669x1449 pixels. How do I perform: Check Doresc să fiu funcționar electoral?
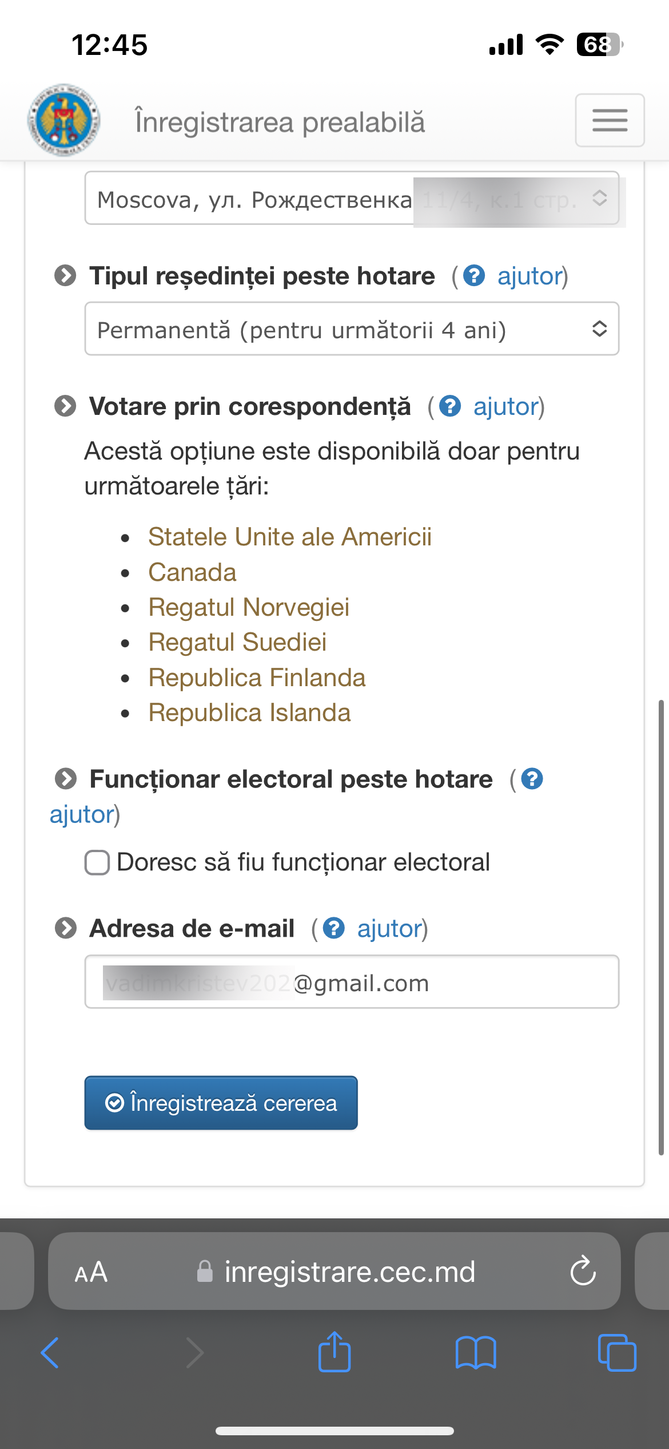[x=97, y=862]
